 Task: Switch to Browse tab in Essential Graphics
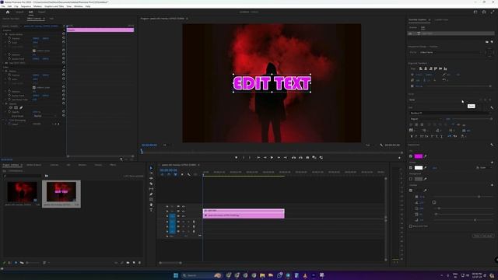point(412,28)
